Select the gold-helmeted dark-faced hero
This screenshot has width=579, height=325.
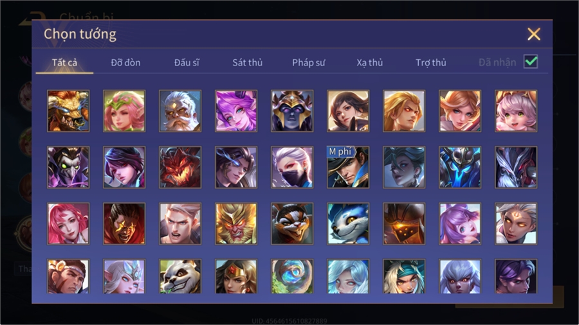[292, 111]
